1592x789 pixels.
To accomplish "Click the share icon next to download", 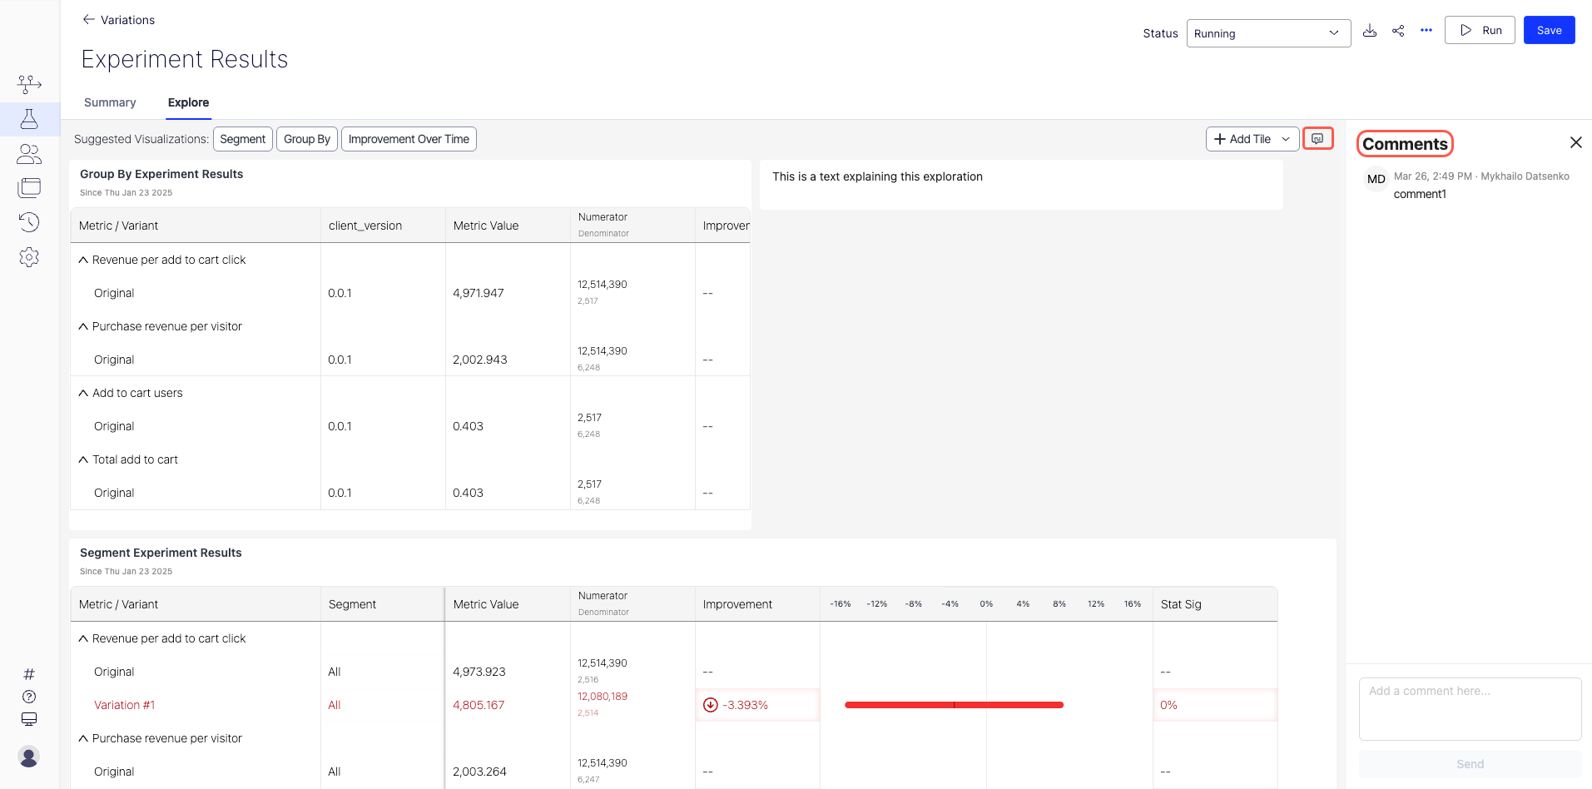I will (x=1398, y=31).
